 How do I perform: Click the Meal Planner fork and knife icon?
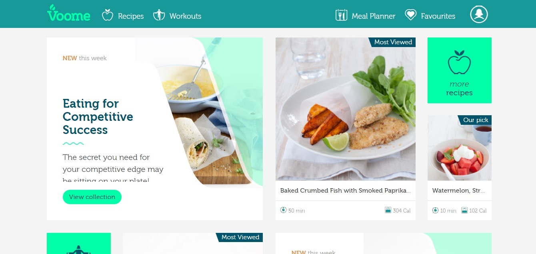341,15
